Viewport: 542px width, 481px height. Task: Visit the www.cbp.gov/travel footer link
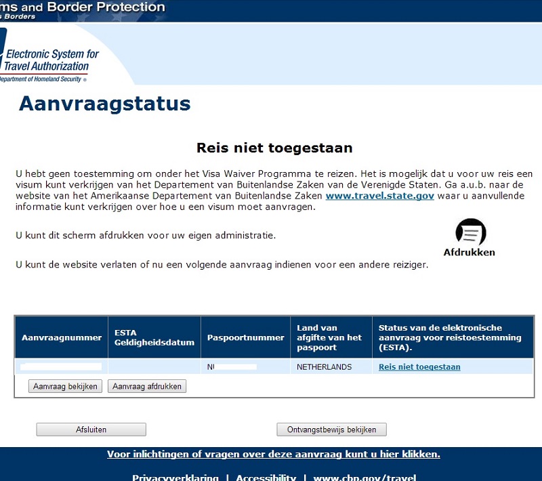tap(364, 477)
